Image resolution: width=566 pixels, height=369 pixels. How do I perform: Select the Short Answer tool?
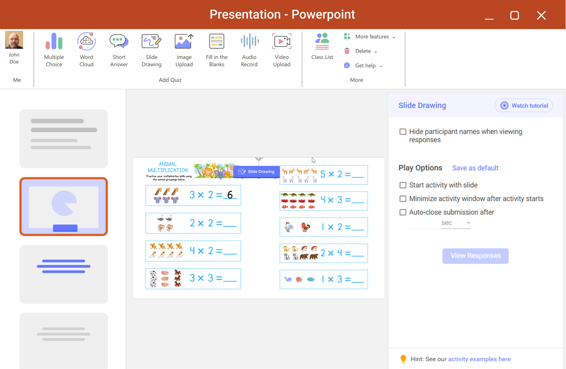(119, 50)
